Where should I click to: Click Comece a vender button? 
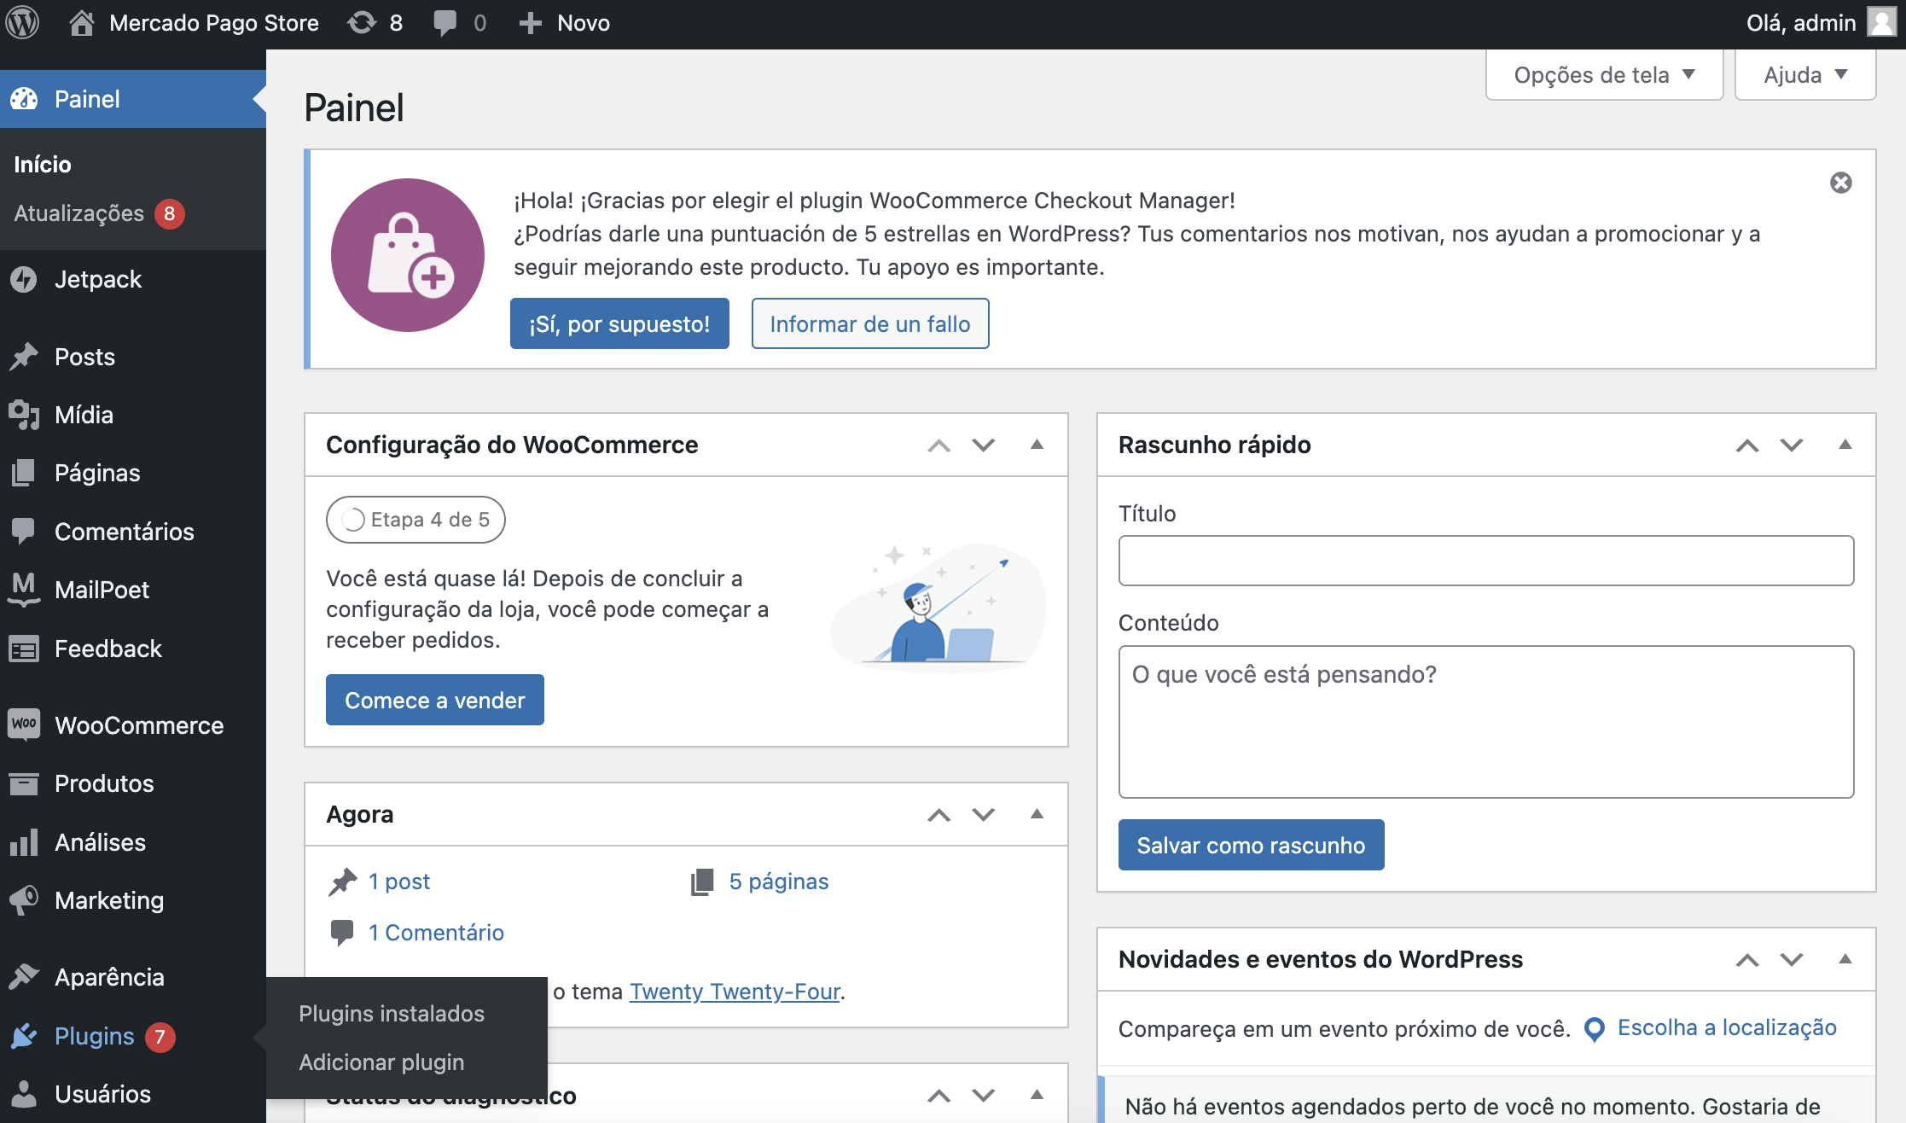(x=434, y=701)
